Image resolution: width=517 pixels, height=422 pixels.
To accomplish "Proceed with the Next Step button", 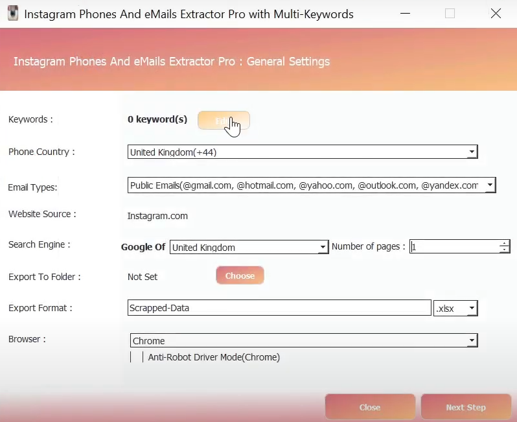I will [x=466, y=407].
